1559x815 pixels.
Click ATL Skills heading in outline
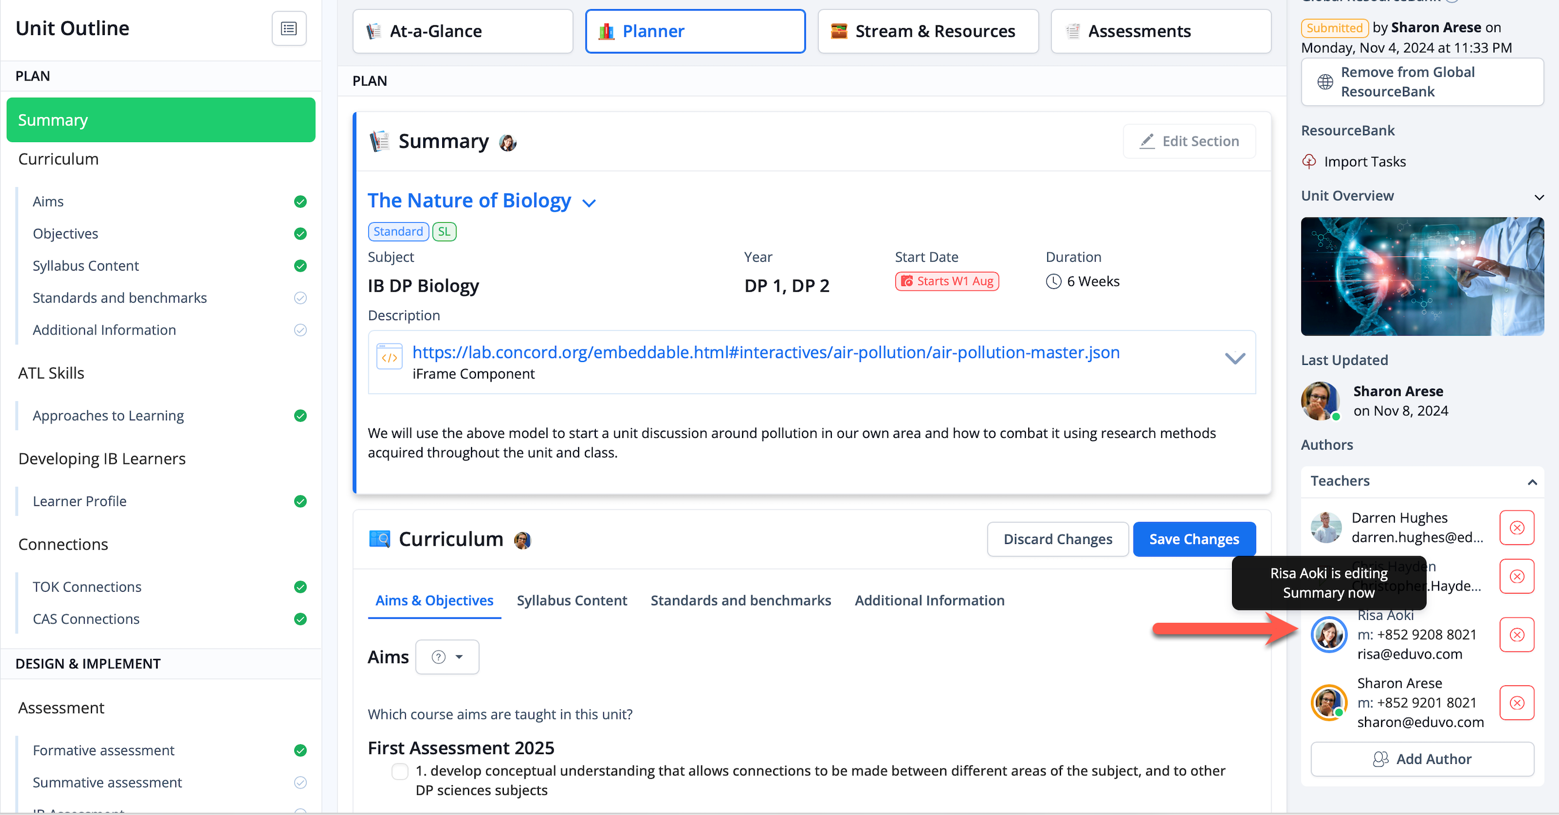coord(51,374)
